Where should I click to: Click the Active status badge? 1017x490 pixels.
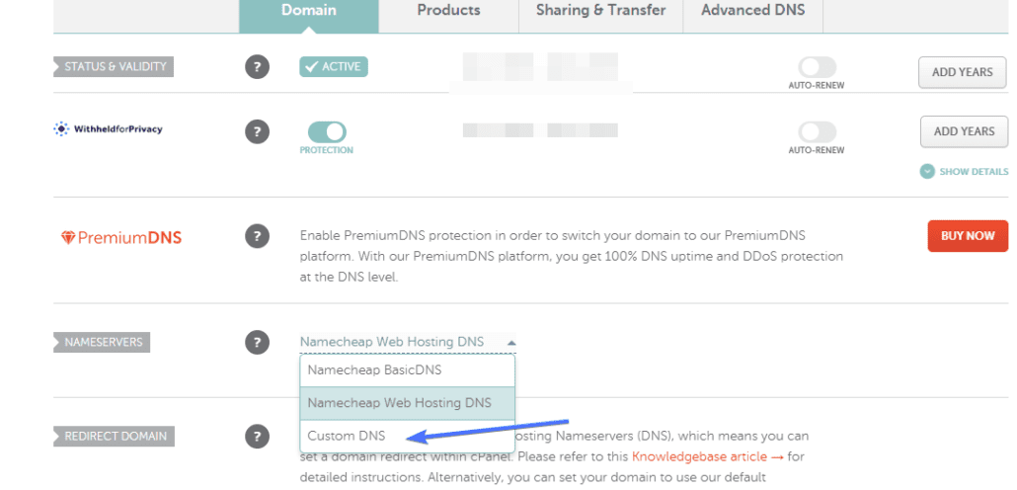pos(334,67)
